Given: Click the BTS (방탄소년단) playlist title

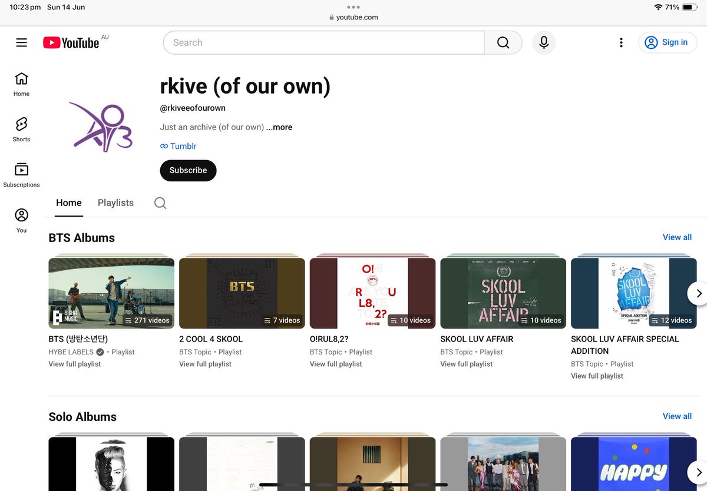Looking at the screenshot, I should tap(78, 339).
